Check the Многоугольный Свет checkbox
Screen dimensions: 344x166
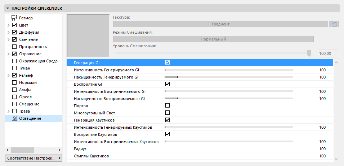click(167, 113)
